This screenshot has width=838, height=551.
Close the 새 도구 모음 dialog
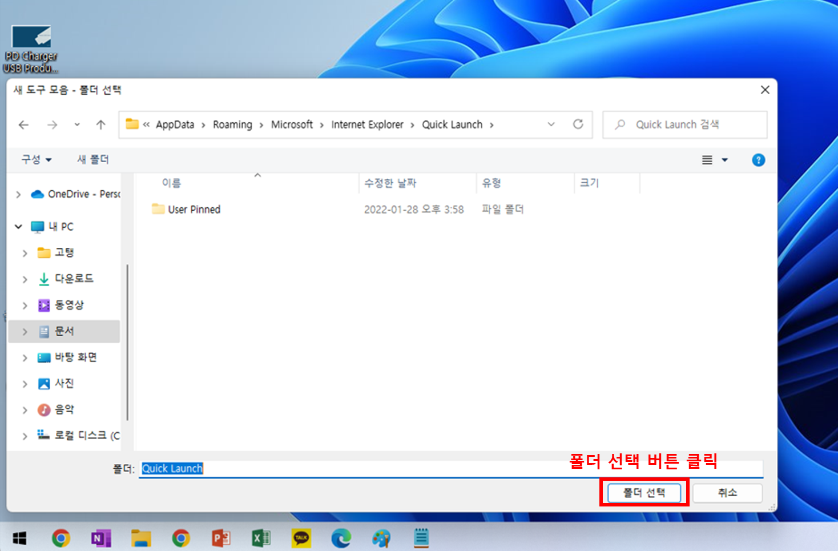click(x=765, y=90)
